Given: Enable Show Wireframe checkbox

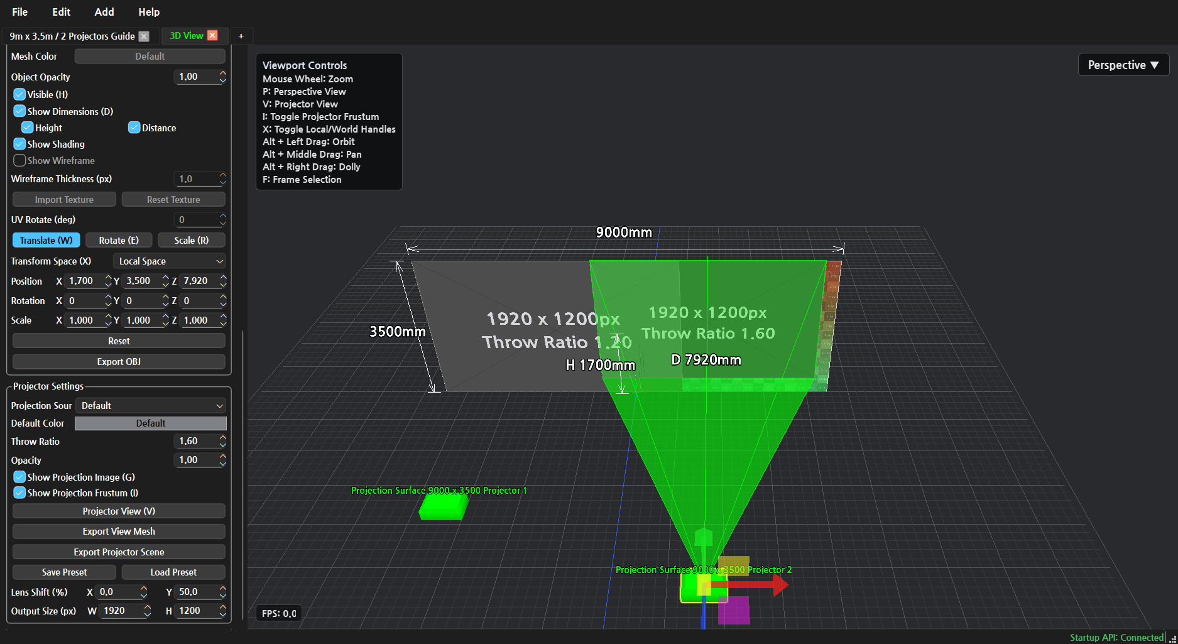Looking at the screenshot, I should [x=19, y=160].
